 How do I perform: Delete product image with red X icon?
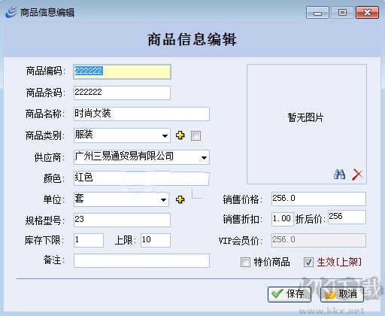coord(357,175)
